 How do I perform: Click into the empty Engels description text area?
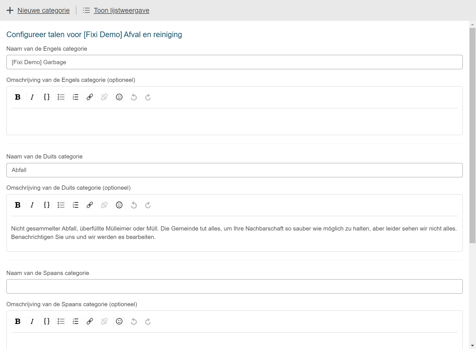point(234,121)
